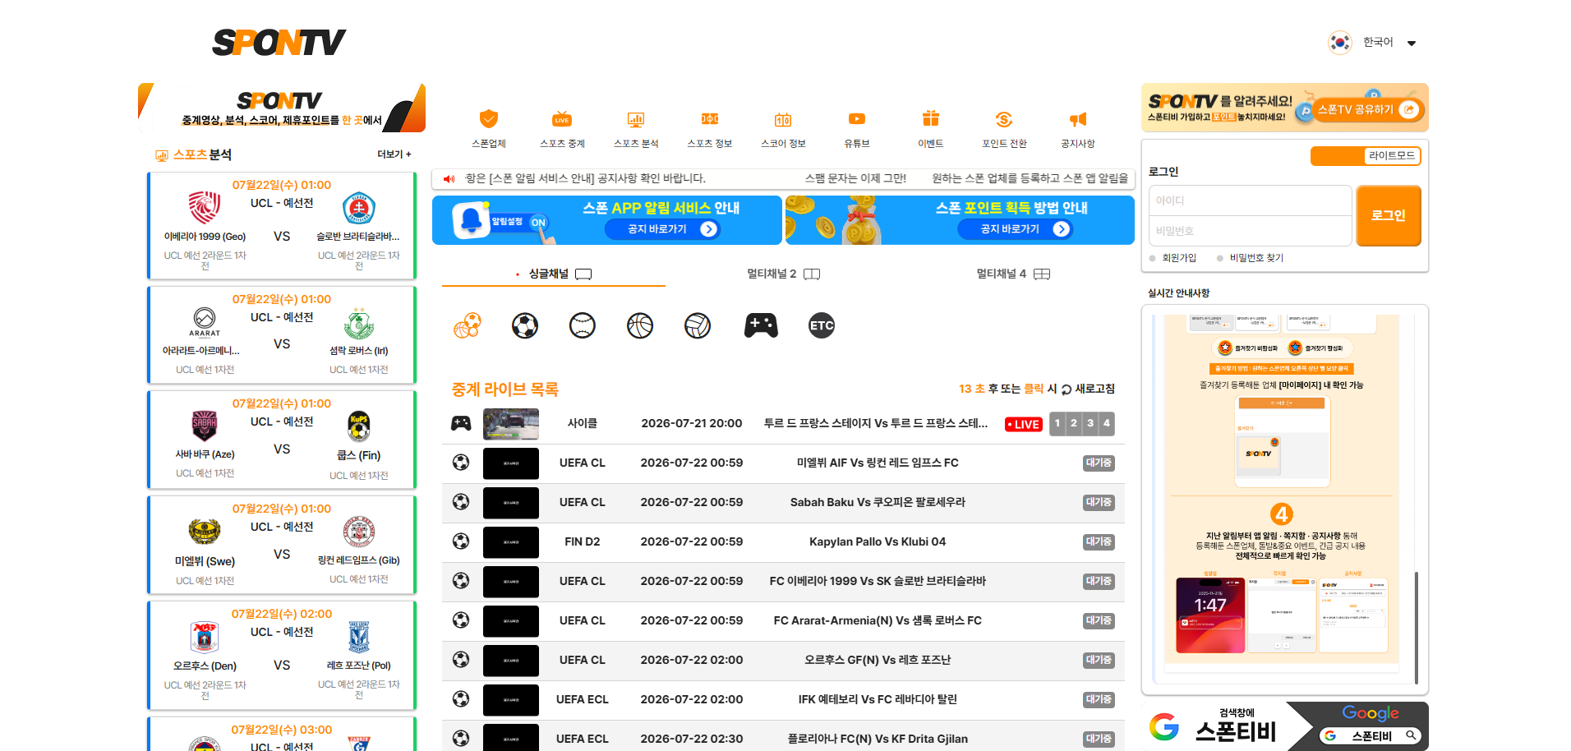Image resolution: width=1571 pixels, height=751 pixels.
Task: Click the LIVE badge on the 사이클 row
Action: 1024,424
